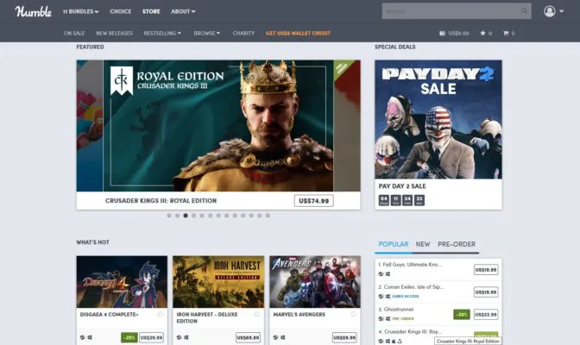Screen dimensions: 580x345
Task: Open Iron Harvest Deluxe Edition cover image
Action: [218, 282]
